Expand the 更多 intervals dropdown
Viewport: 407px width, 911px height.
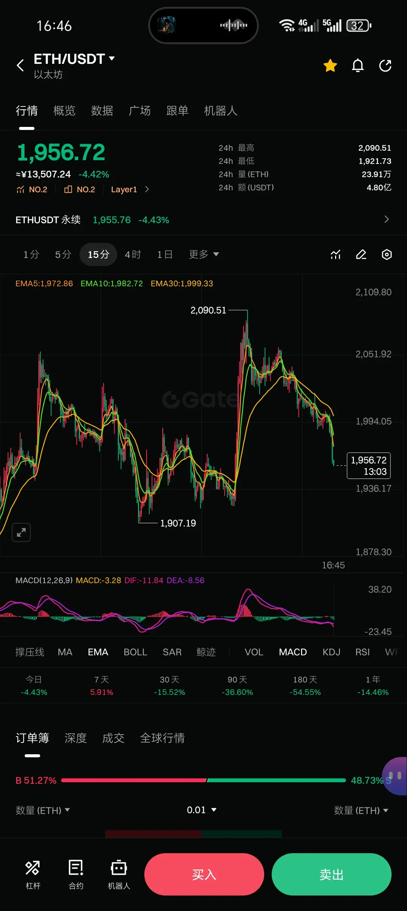[204, 255]
